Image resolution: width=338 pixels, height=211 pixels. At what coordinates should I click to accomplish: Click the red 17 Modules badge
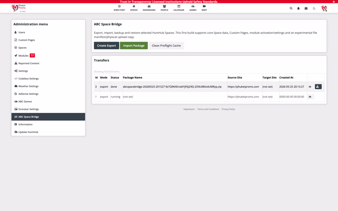tap(32, 55)
